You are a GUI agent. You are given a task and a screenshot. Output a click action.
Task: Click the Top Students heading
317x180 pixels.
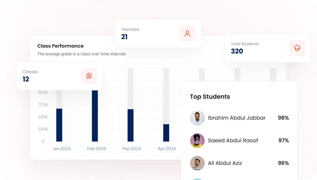(x=210, y=97)
